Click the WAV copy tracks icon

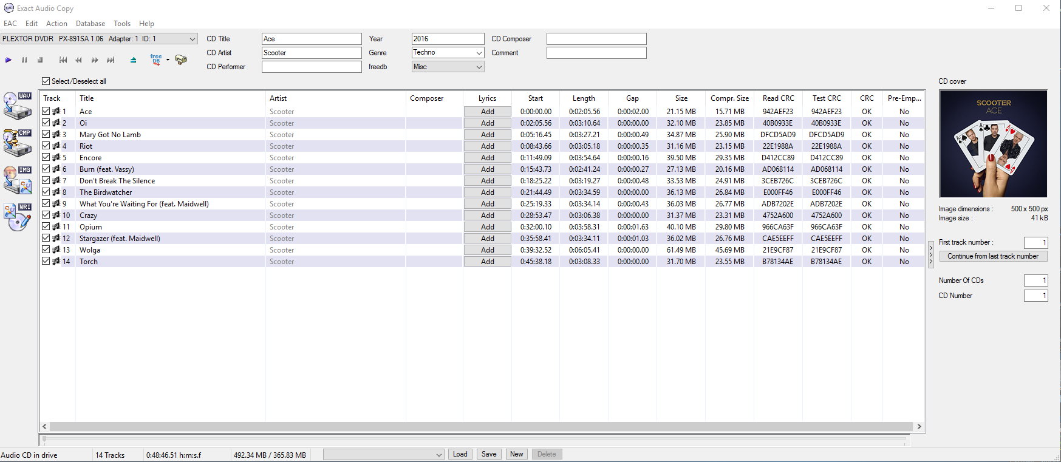[18, 106]
